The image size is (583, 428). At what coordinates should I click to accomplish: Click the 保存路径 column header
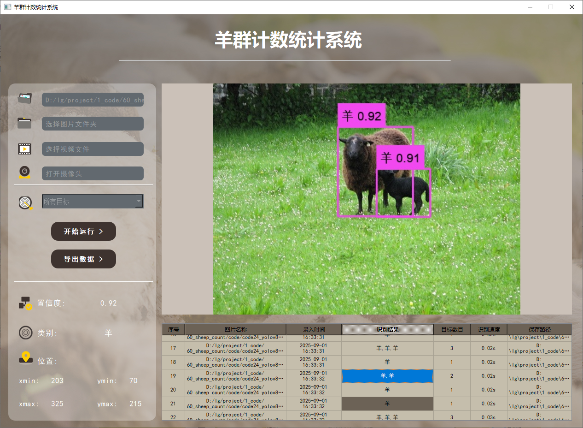[540, 329]
